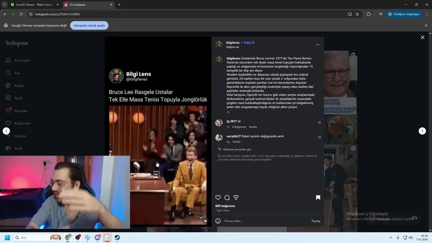Click Varsayılan olarak ayarla button
Image resolution: width=432 pixels, height=243 pixels.
coord(89,25)
